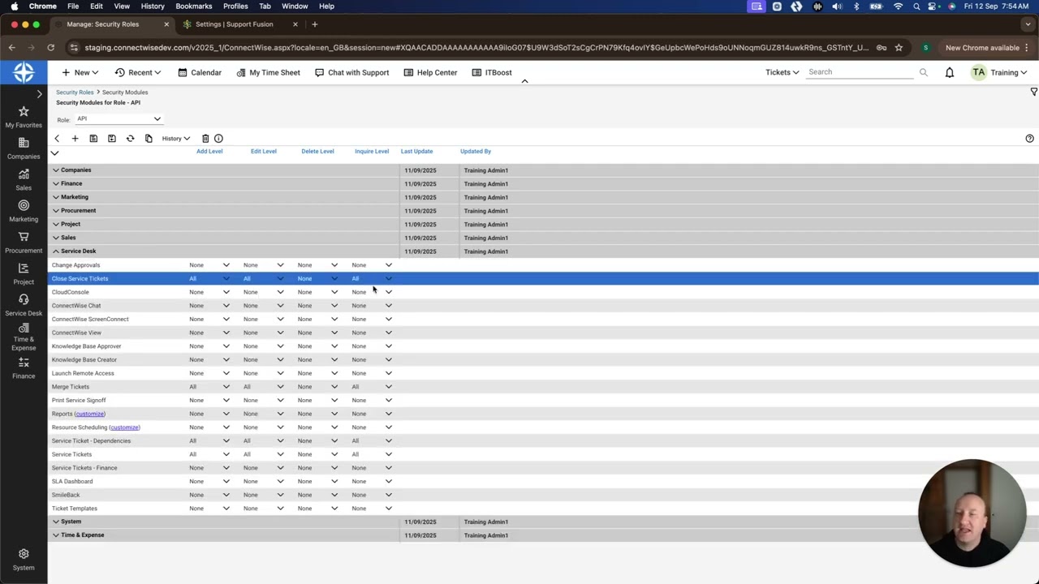Open the Training user menu
This screenshot has height=584, width=1039.
pos(999,72)
